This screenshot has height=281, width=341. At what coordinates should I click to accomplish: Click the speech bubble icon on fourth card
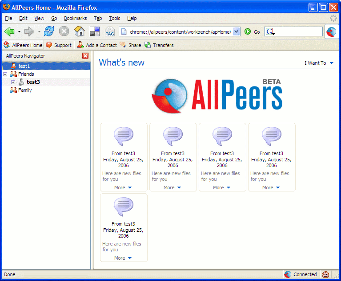click(x=272, y=136)
